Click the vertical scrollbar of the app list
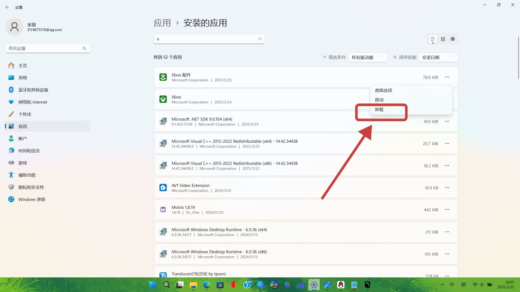The image size is (520, 292). pos(518,58)
